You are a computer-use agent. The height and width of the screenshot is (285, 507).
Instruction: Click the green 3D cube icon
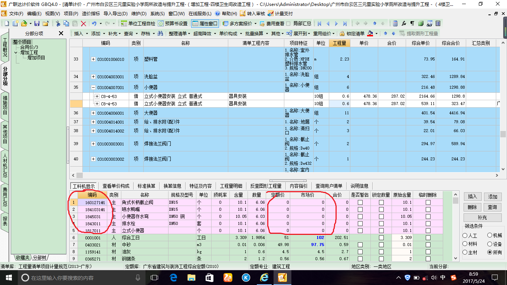(421, 23)
